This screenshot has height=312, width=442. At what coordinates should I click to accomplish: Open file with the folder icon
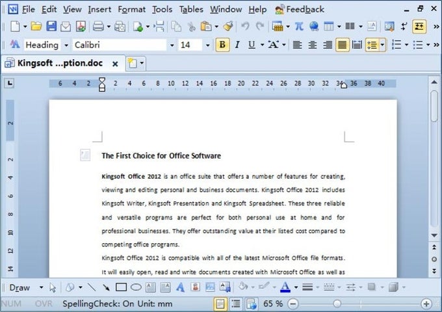(36, 27)
